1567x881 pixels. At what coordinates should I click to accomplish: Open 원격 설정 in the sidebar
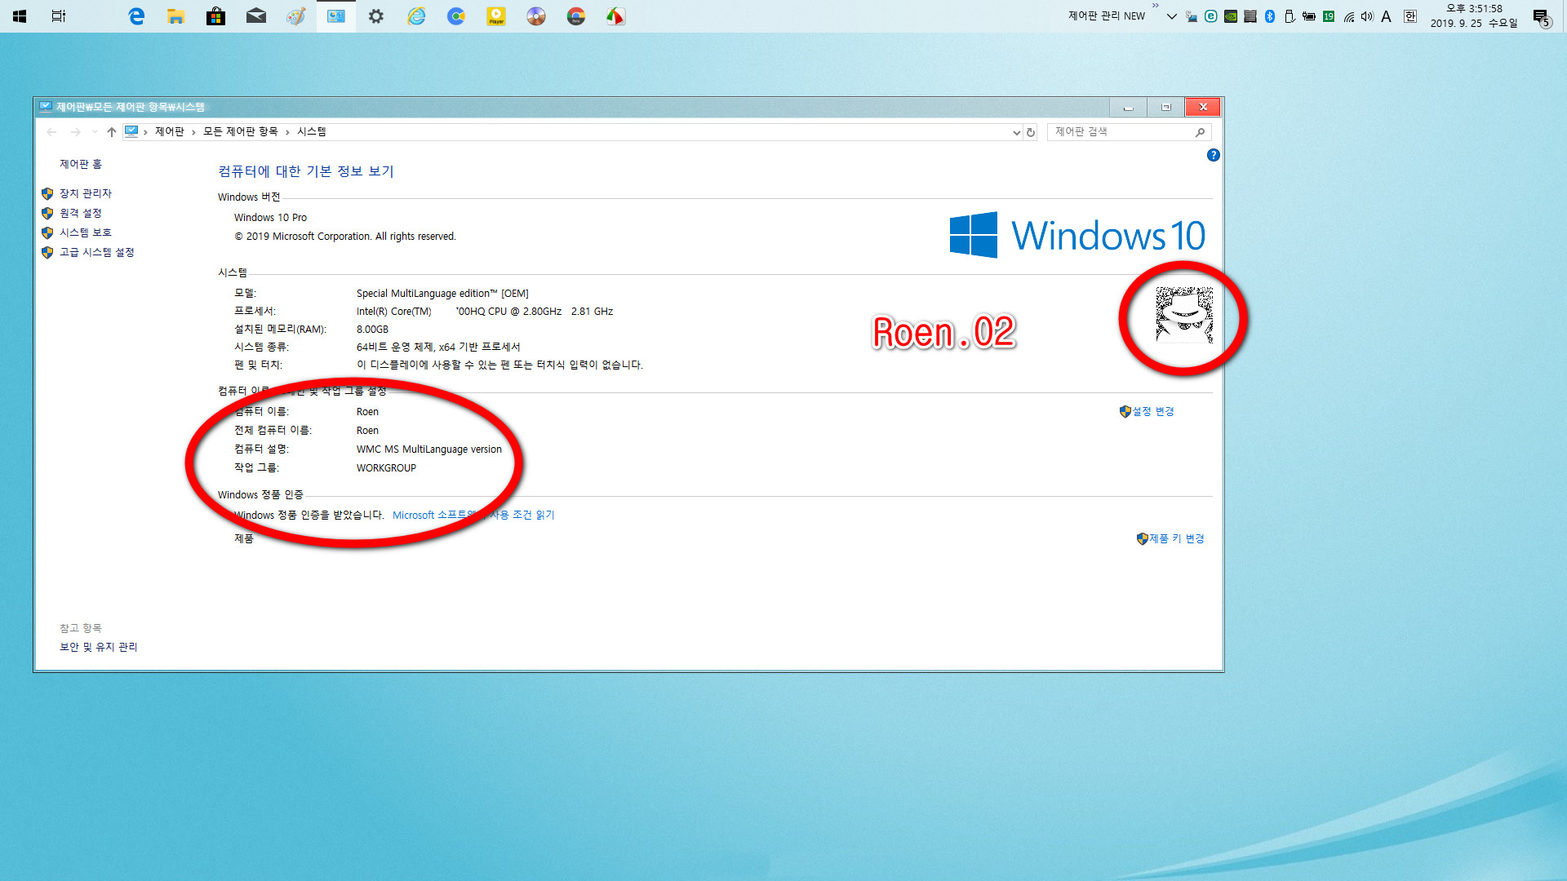click(x=81, y=213)
